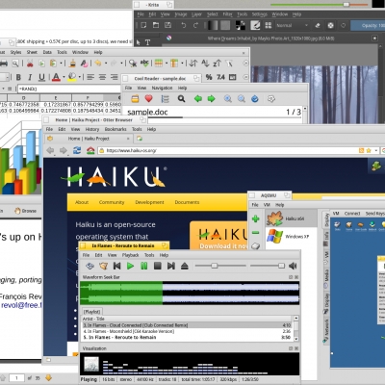This screenshot has width=385, height=385.
Task: Click the music player volume slider
Action: (268, 266)
